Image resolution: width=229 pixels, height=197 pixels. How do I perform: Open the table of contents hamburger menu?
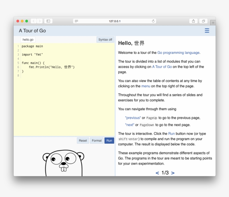point(207,31)
